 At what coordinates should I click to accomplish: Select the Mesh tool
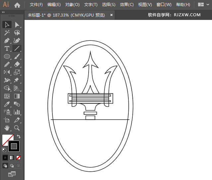pos(7,96)
